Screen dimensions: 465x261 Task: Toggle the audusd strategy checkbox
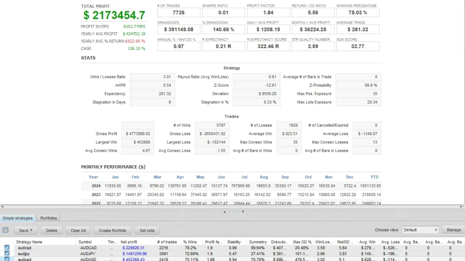click(x=7, y=259)
